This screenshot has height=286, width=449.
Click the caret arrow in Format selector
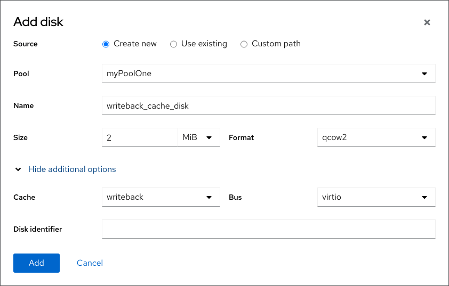[424, 137]
